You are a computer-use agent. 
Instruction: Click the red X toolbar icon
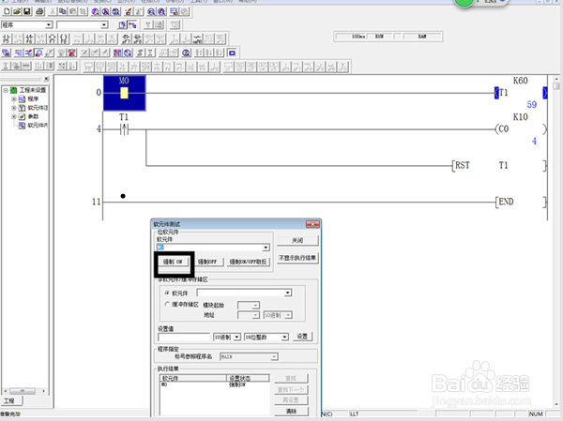[72, 53]
